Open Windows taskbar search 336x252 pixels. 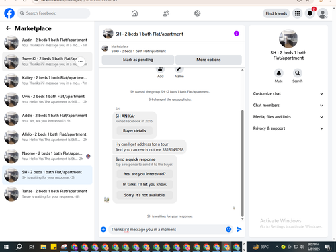tap(19, 247)
